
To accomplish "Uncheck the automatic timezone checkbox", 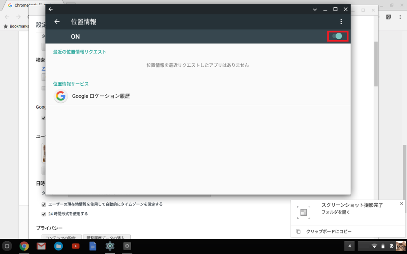I will pyautogui.click(x=43, y=204).
